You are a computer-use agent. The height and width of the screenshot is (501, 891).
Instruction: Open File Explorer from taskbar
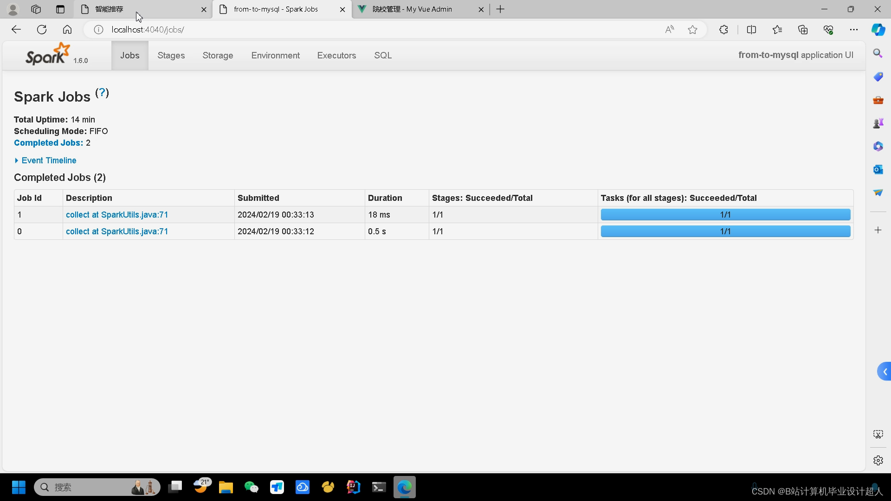(x=226, y=487)
